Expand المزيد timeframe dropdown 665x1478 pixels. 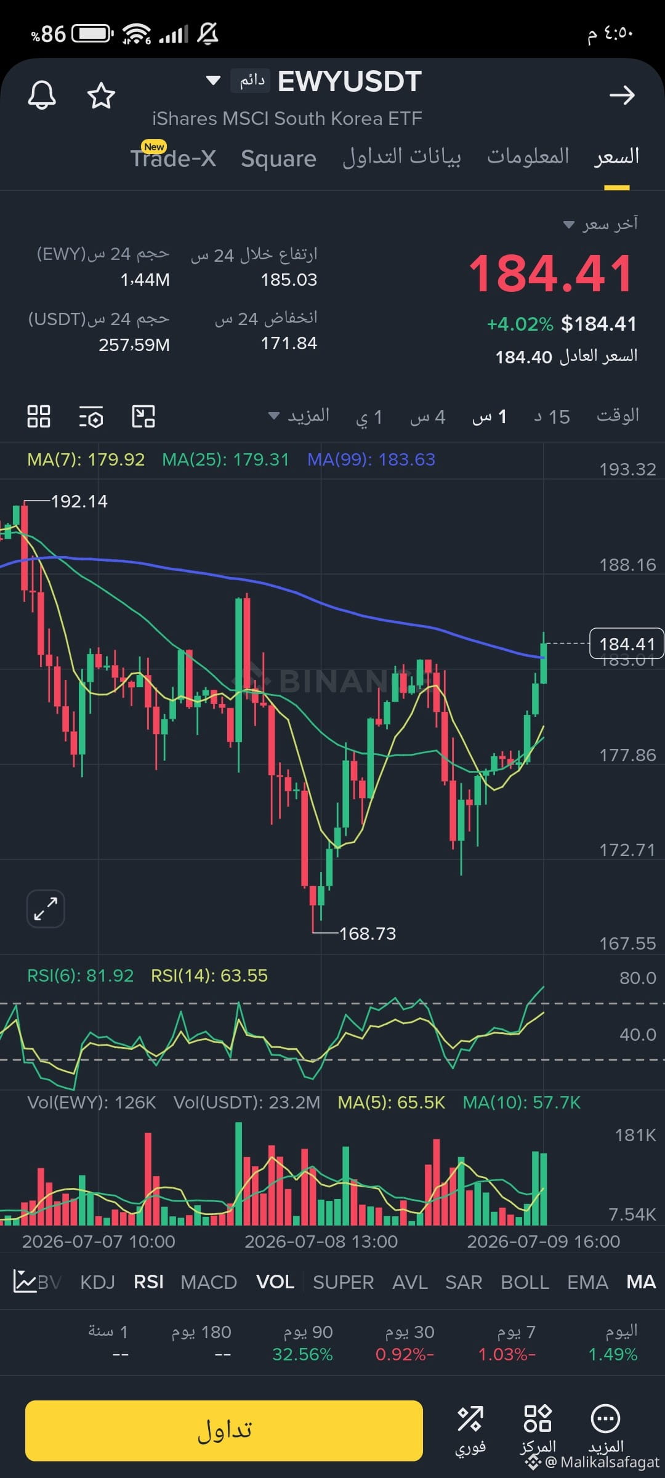click(299, 416)
